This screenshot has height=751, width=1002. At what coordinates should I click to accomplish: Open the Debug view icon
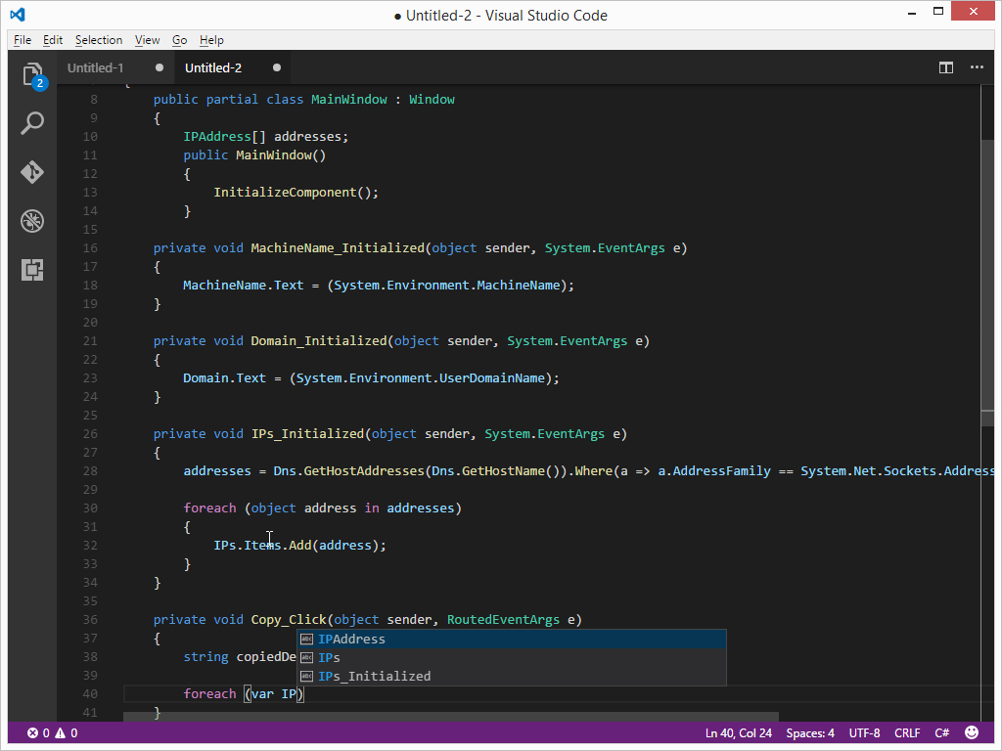(x=32, y=221)
